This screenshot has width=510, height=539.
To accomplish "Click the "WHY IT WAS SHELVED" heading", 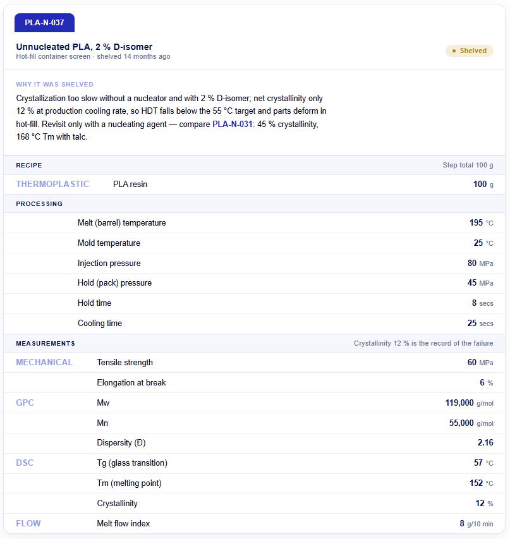I will 55,85.
